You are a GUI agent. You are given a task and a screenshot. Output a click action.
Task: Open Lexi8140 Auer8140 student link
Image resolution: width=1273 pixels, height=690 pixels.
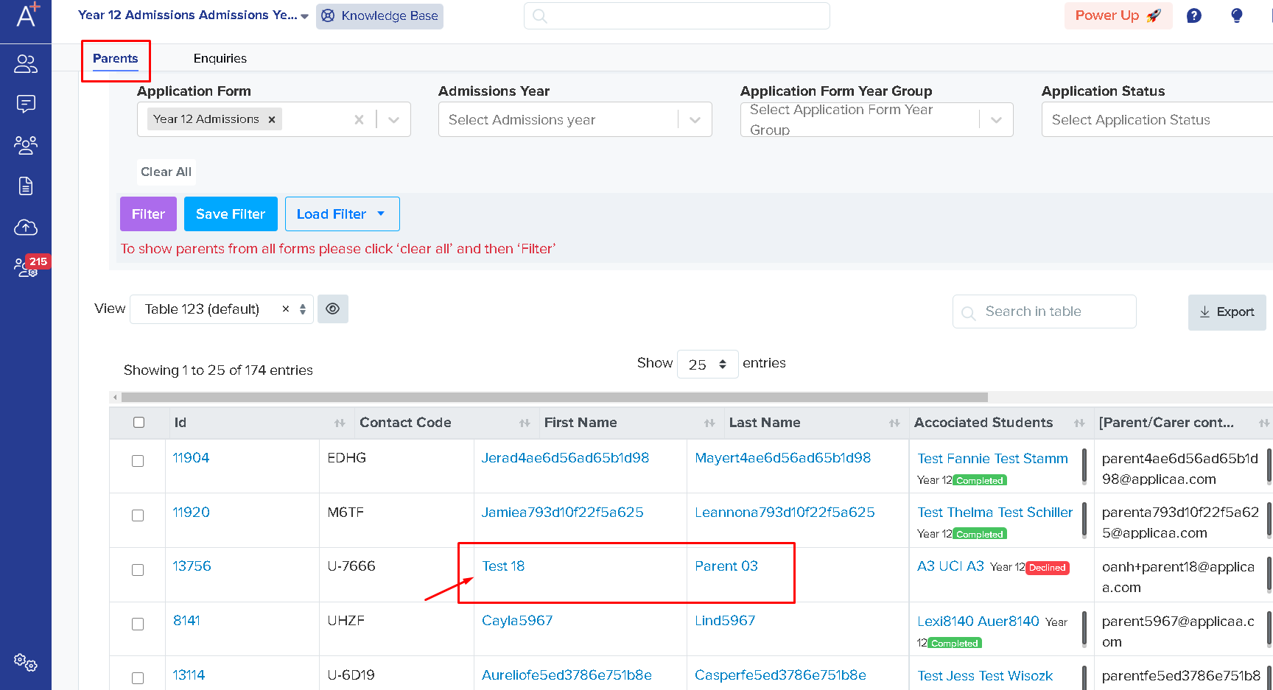tap(978, 622)
